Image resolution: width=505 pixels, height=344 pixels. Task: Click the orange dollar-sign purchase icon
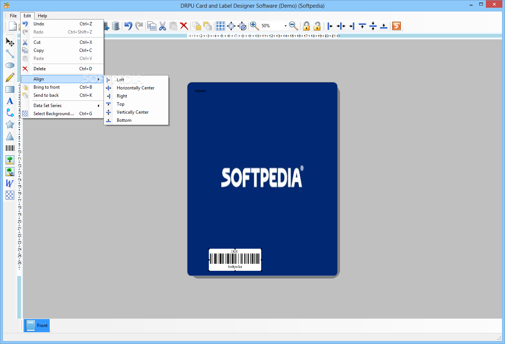click(397, 26)
